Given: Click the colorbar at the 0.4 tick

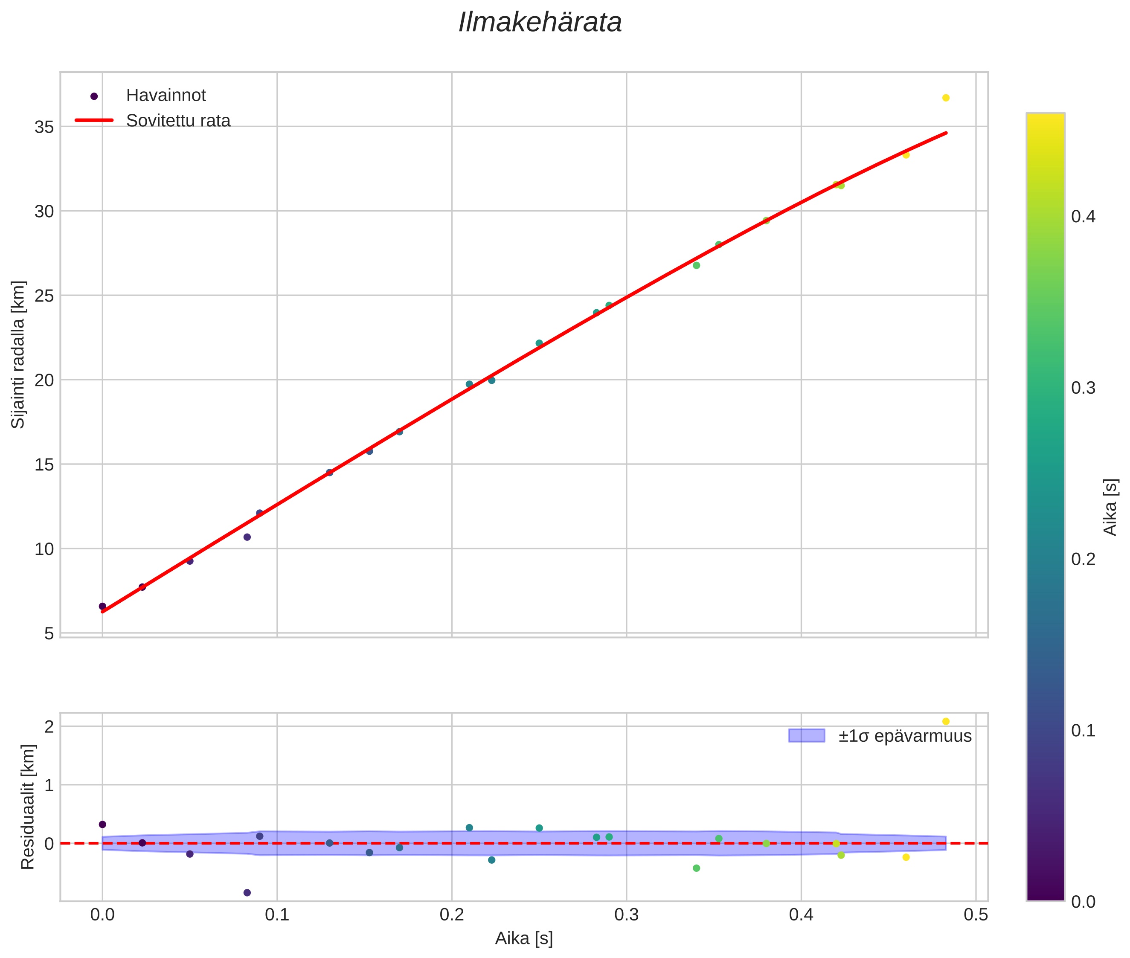Looking at the screenshot, I should 1045,217.
